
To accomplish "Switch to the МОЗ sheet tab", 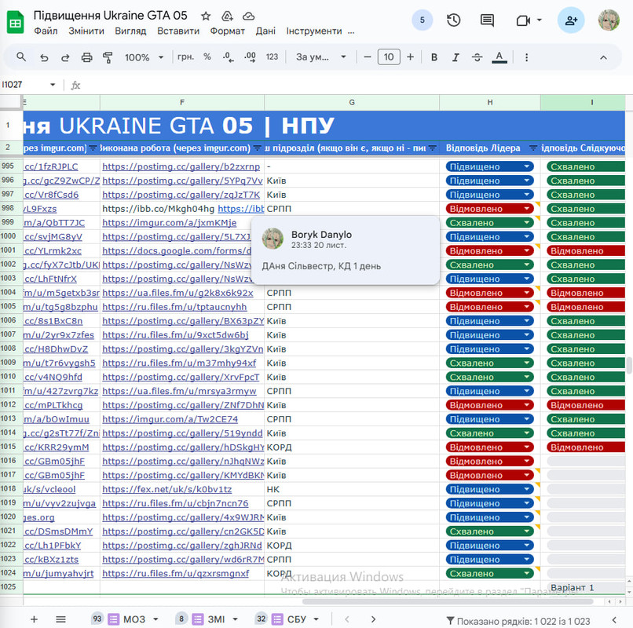I will click(x=134, y=619).
